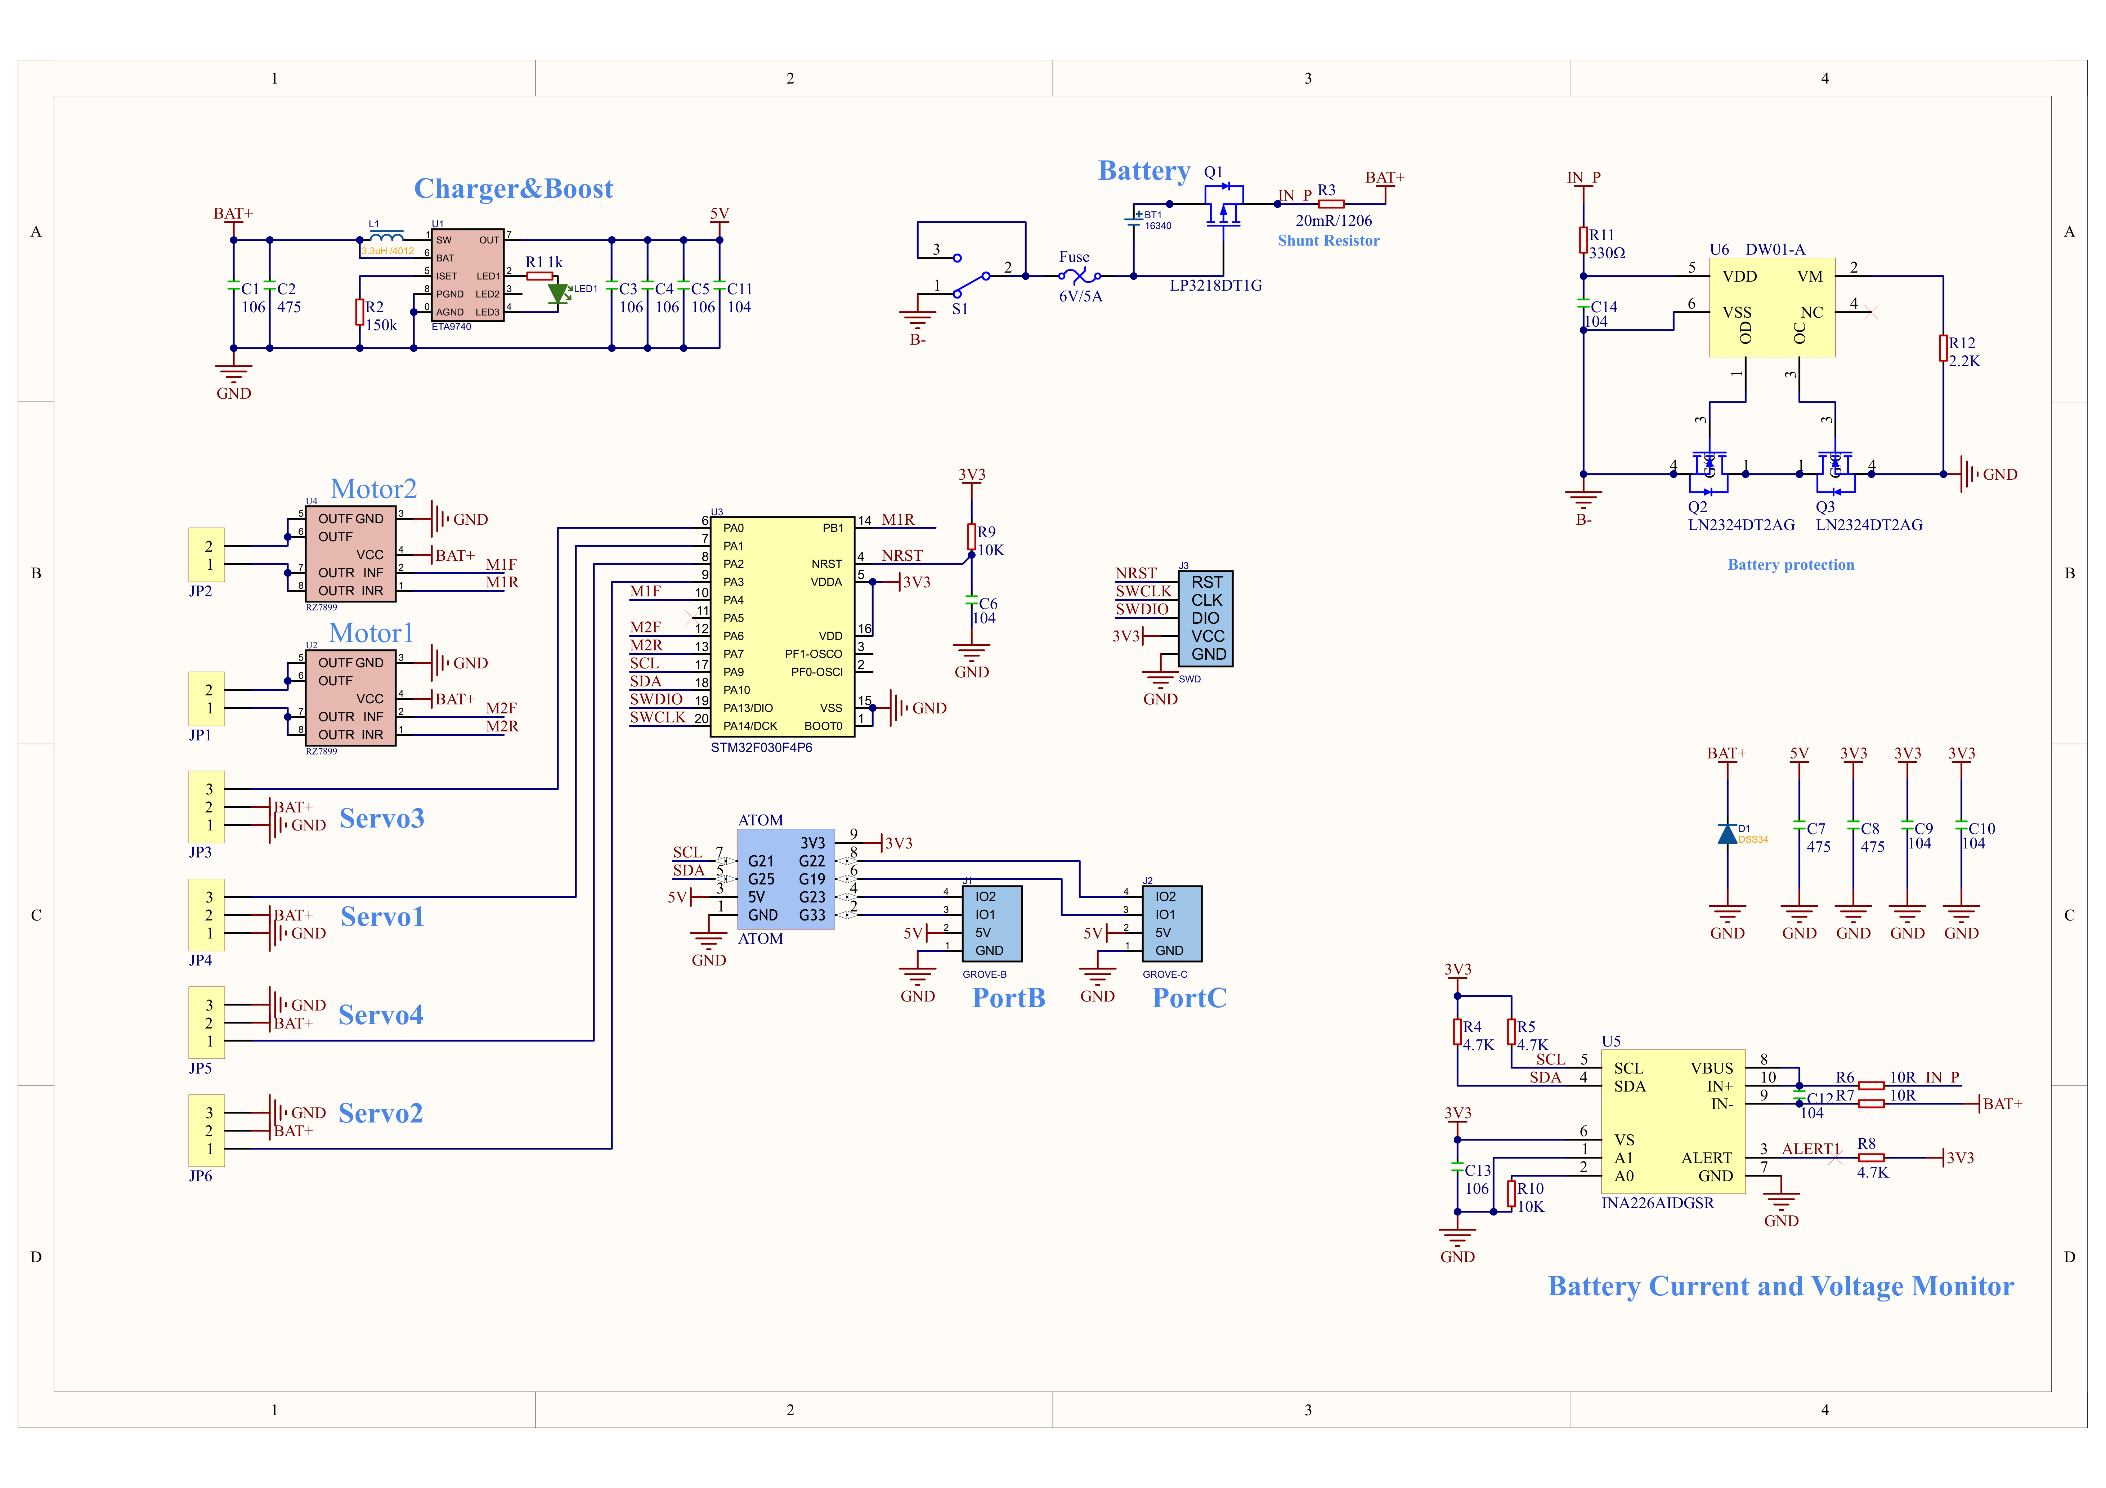2106x1488 pixels.
Task: Select the Motor2 RZ7899 driver U4
Action: [350, 554]
